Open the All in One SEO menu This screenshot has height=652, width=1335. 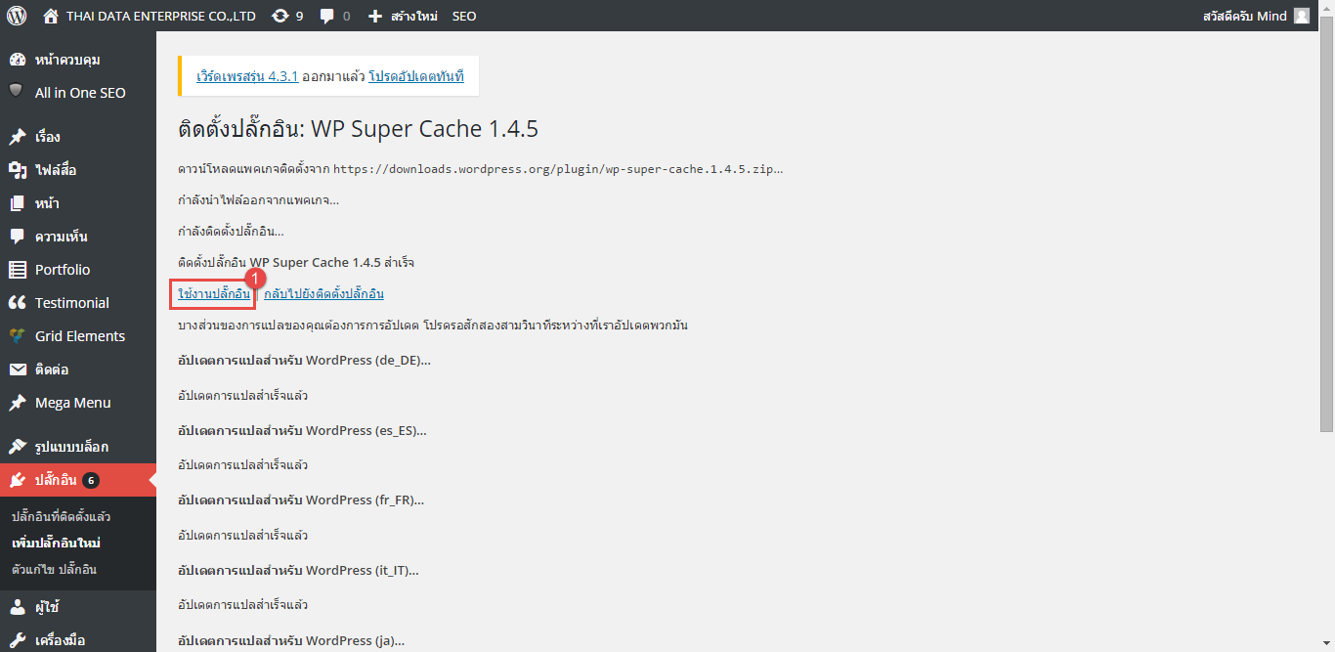79,93
